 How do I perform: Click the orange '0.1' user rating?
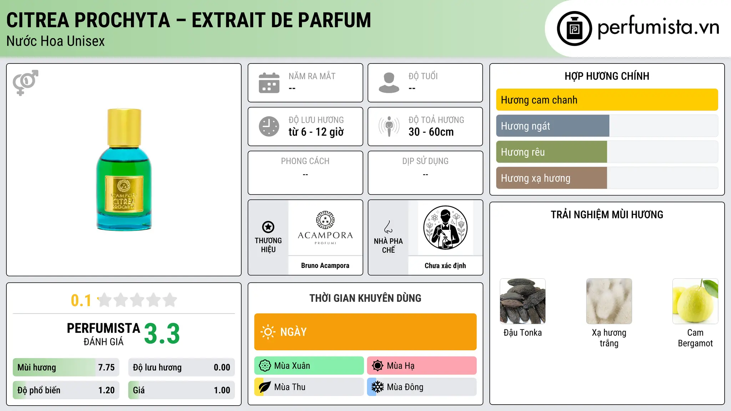click(x=81, y=300)
